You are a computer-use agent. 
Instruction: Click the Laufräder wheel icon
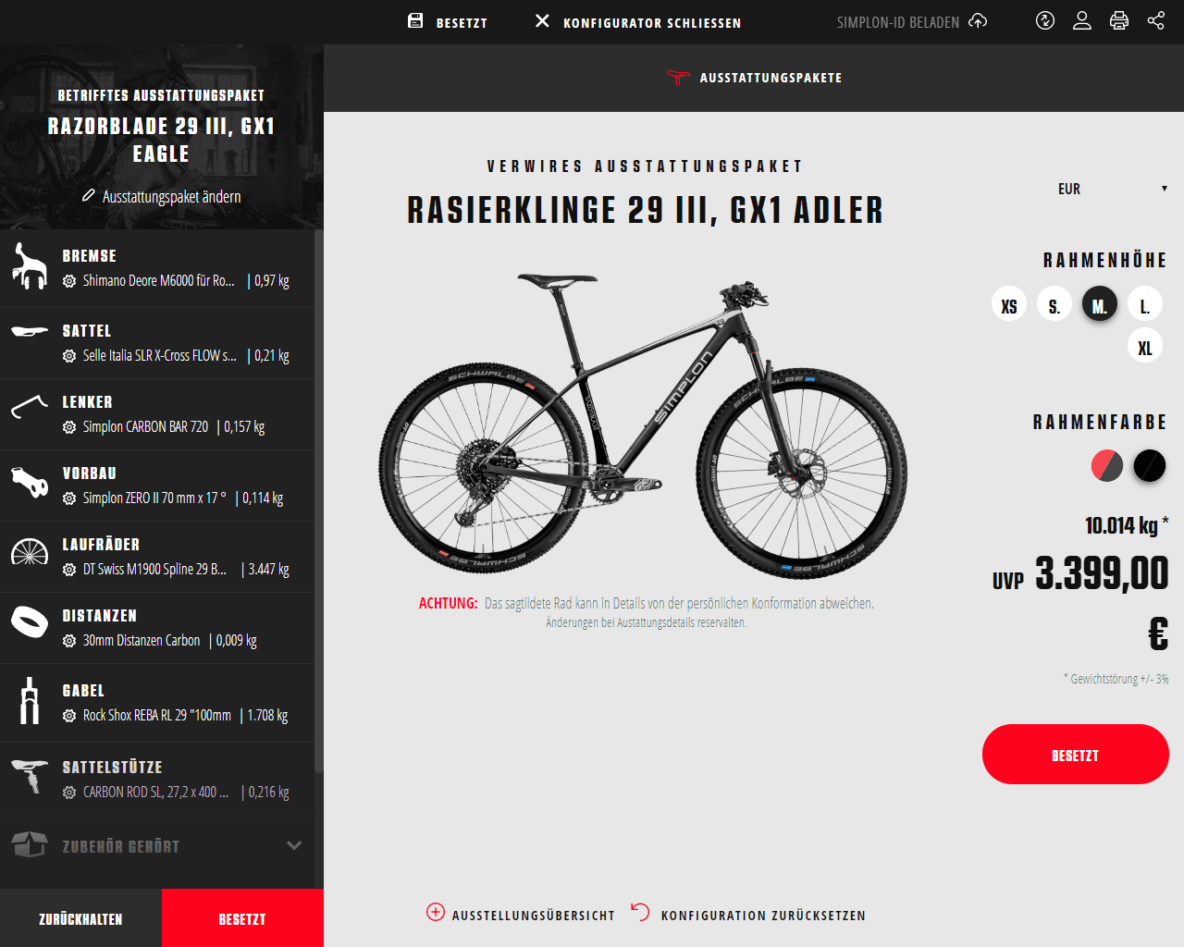[30, 552]
